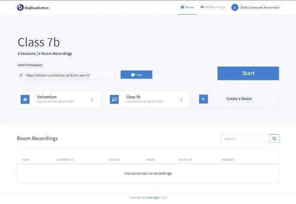The height and width of the screenshot is (204, 296).
Task: Select the invite URL text field
Action: pos(69,75)
